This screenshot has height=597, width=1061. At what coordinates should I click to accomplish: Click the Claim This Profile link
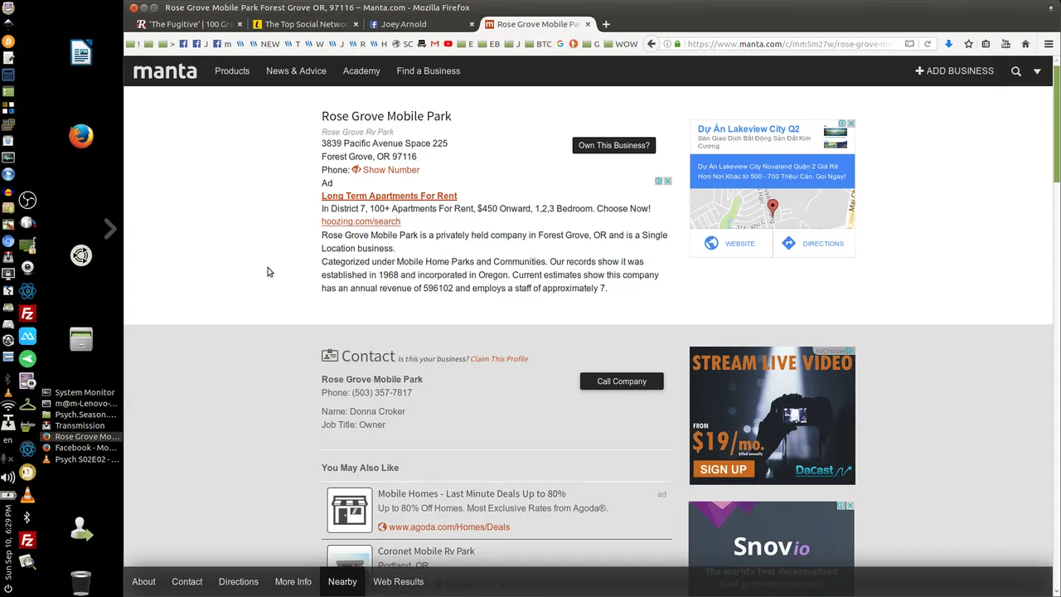499,359
